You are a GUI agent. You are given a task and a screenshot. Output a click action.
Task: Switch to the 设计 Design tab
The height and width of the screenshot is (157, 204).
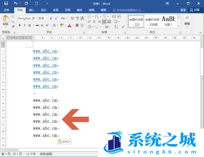pyautogui.click(x=44, y=10)
